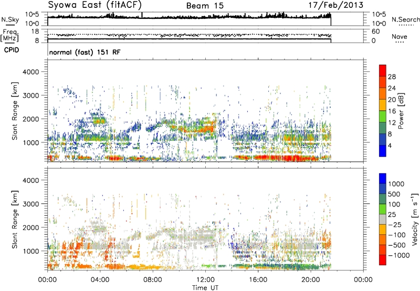This screenshot has height=291, width=420.
Task: Pick the −500 to −100 orange Velocity segment
Action: (383, 240)
